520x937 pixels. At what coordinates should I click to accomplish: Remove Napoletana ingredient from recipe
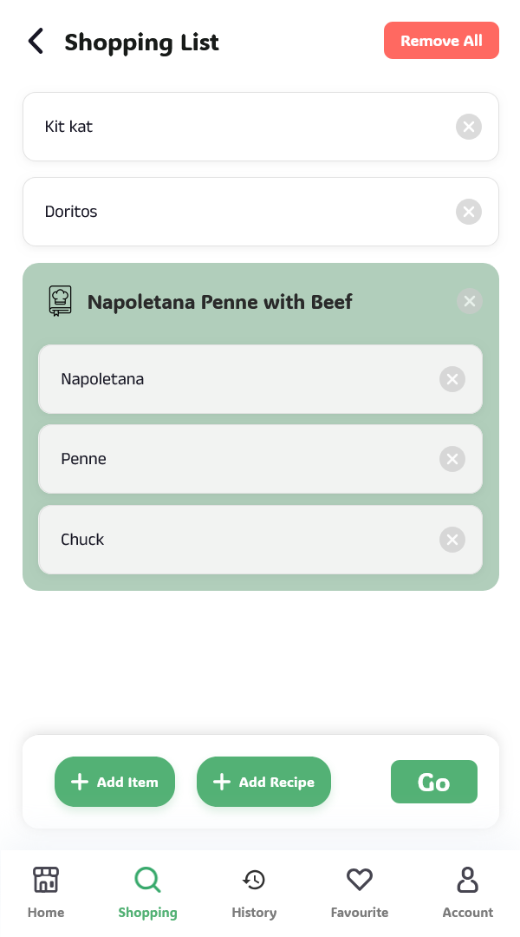pyautogui.click(x=452, y=379)
